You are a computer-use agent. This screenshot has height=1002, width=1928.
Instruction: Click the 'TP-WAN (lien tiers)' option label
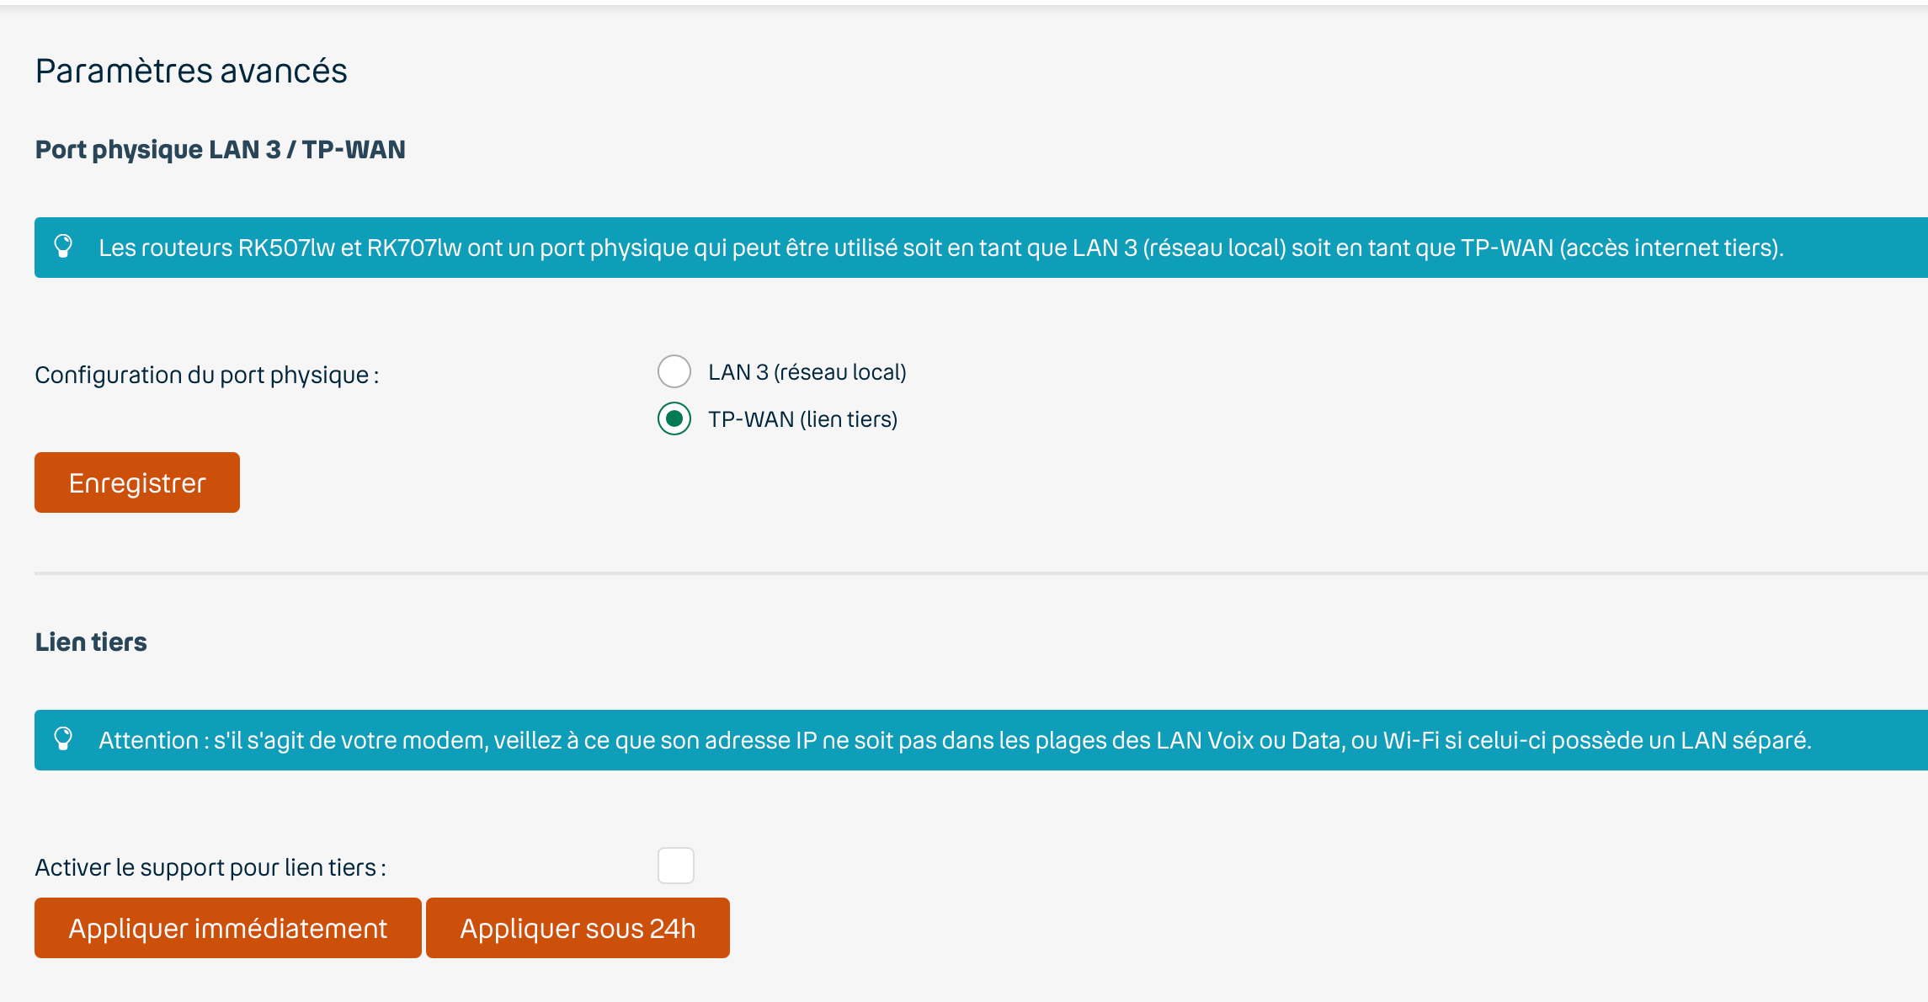pos(802,419)
